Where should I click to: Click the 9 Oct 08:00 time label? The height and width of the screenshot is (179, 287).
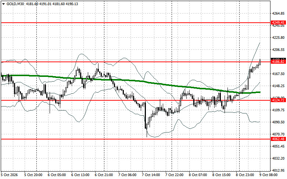pyautogui.click(x=268, y=175)
